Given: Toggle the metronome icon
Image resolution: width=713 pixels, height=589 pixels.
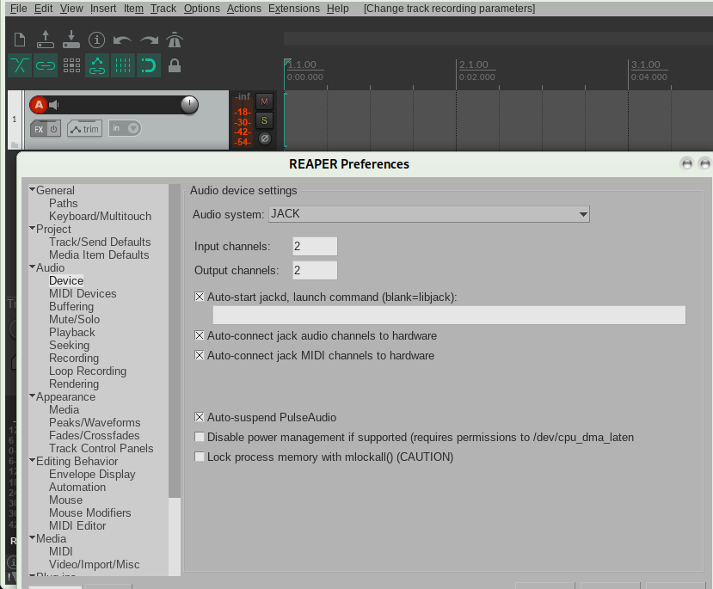Looking at the screenshot, I should click(175, 40).
